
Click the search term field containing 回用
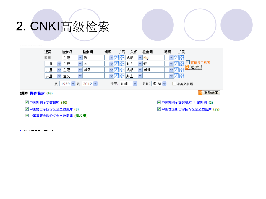[x=153, y=70]
